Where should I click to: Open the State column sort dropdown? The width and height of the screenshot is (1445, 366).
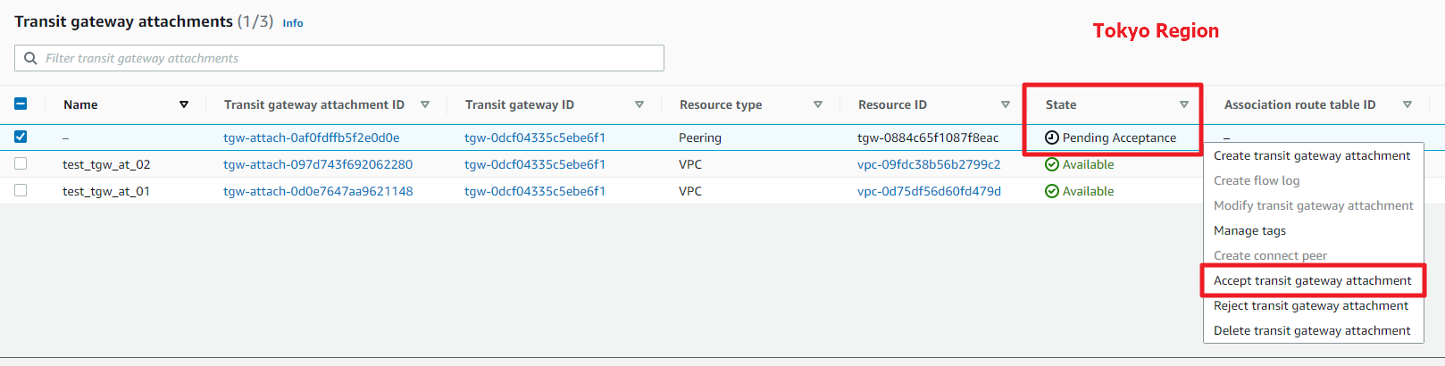[x=1184, y=104]
